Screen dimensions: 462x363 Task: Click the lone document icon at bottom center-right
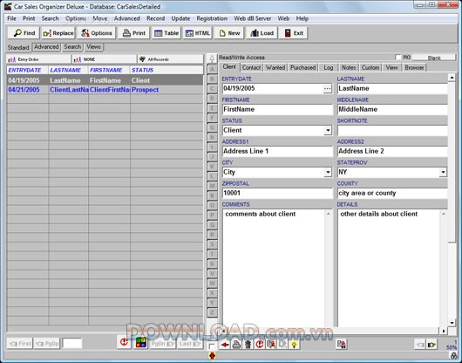(x=342, y=344)
